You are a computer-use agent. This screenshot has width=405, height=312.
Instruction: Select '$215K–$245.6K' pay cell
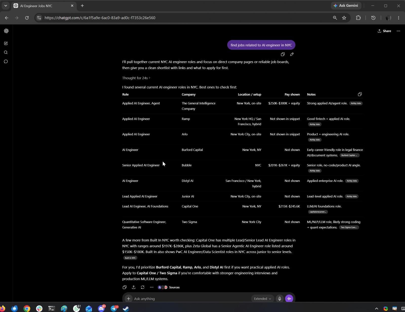coord(289,206)
